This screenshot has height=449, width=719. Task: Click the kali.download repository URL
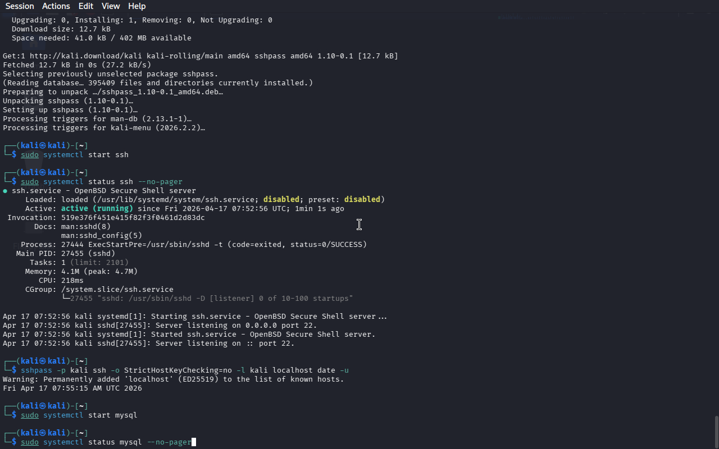pos(85,56)
